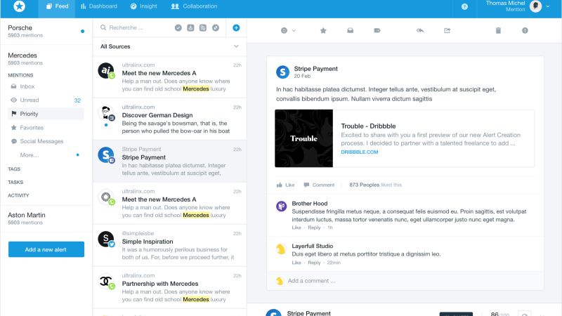Open the globe dropdown in the detail toolbar
The image size is (562, 316).
288,30
